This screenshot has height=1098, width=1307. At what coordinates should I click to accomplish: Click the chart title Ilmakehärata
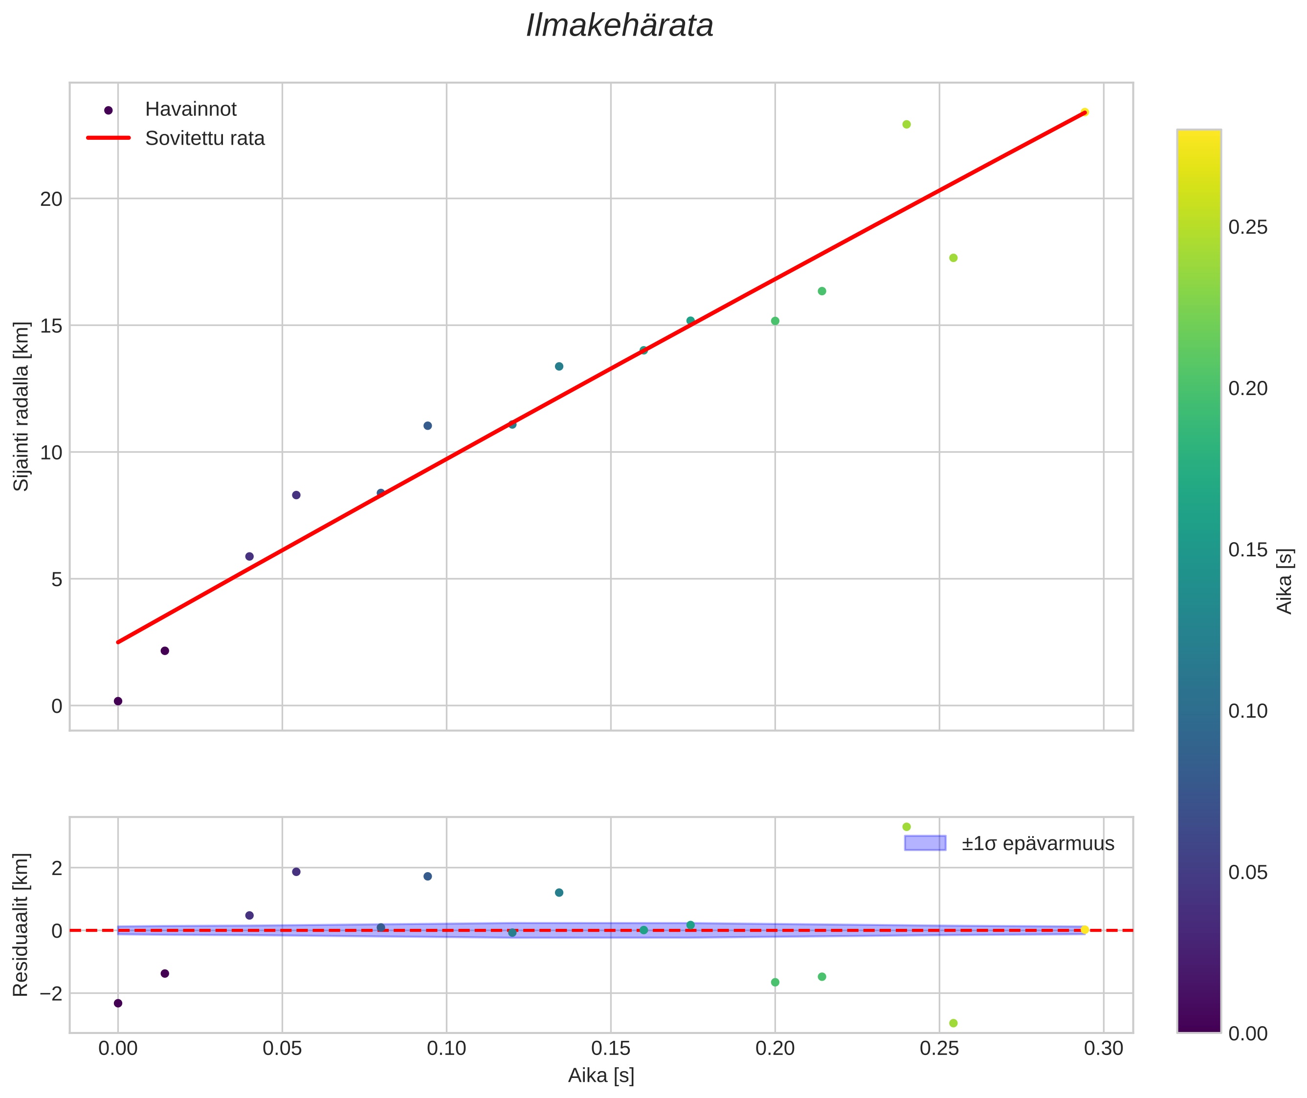[620, 26]
